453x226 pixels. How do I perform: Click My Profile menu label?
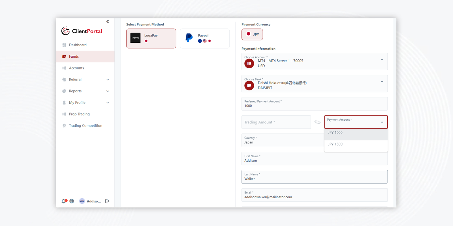click(77, 103)
